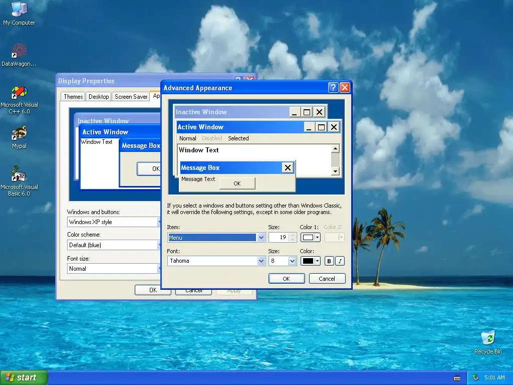Click Message Box close X in preview
513x385 pixels.
[x=288, y=168]
